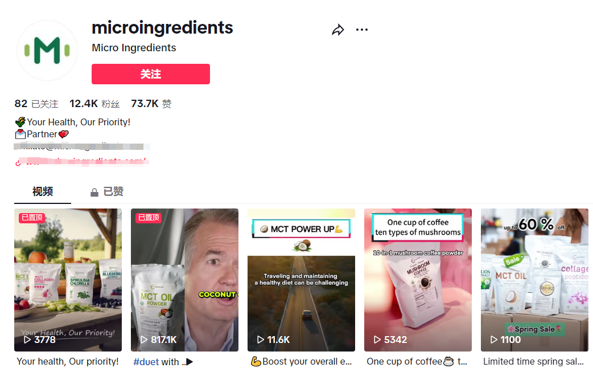Open the three-dots more options menu
This screenshot has width=593, height=380.
pyautogui.click(x=362, y=30)
